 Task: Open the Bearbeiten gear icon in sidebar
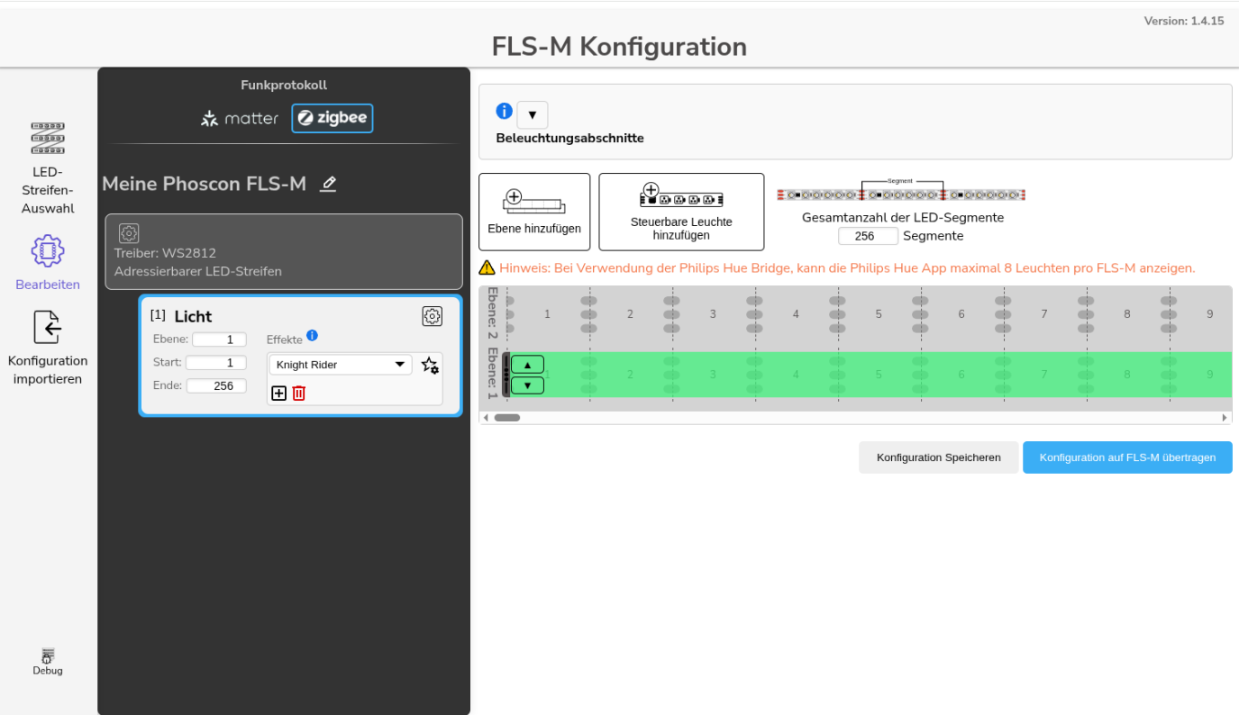coord(47,251)
